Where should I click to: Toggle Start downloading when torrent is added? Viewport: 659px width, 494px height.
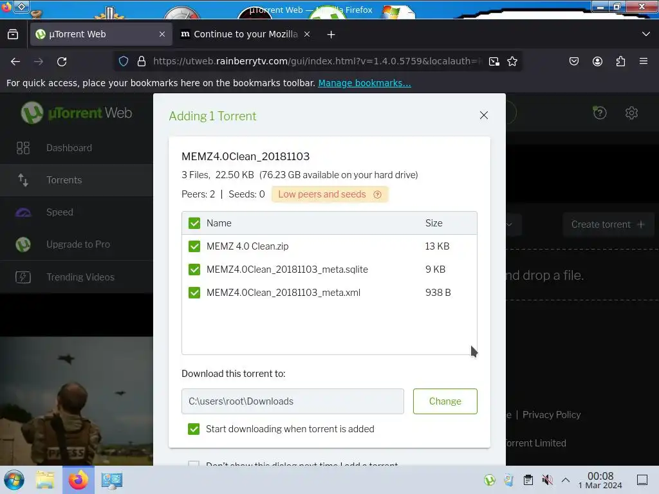pos(194,429)
